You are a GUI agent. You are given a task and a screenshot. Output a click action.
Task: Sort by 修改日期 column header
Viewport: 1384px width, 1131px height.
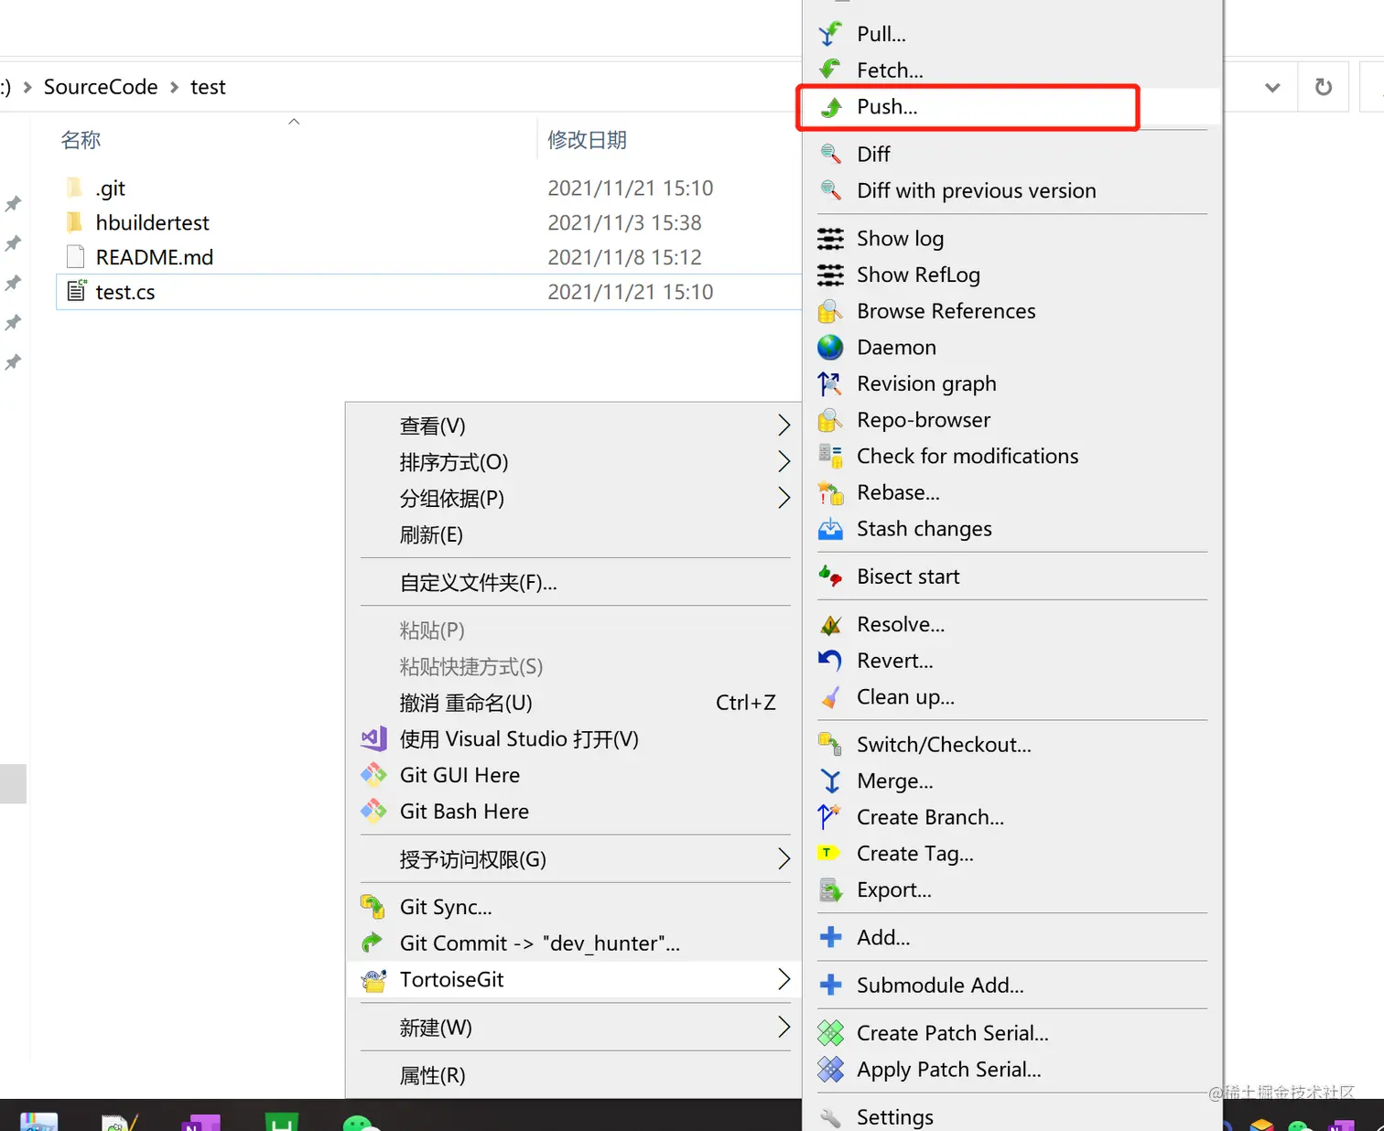coord(587,140)
